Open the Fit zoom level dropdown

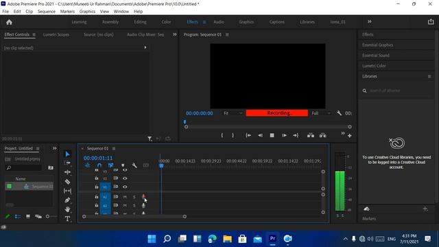pos(233,113)
